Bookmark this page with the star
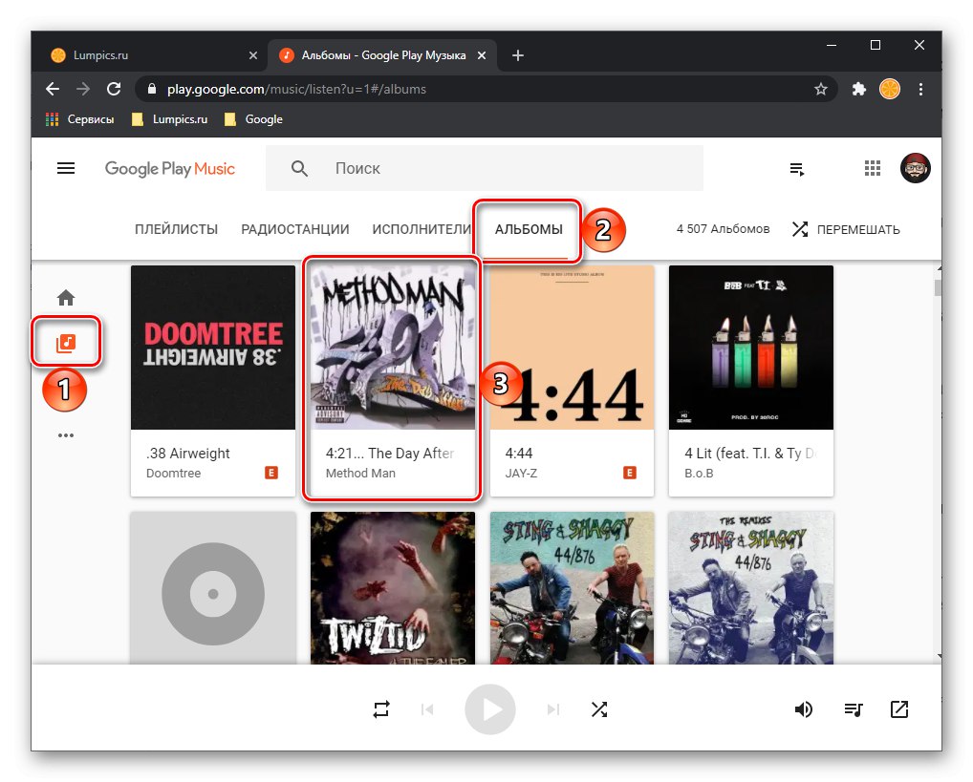This screenshot has width=973, height=782. [x=821, y=90]
